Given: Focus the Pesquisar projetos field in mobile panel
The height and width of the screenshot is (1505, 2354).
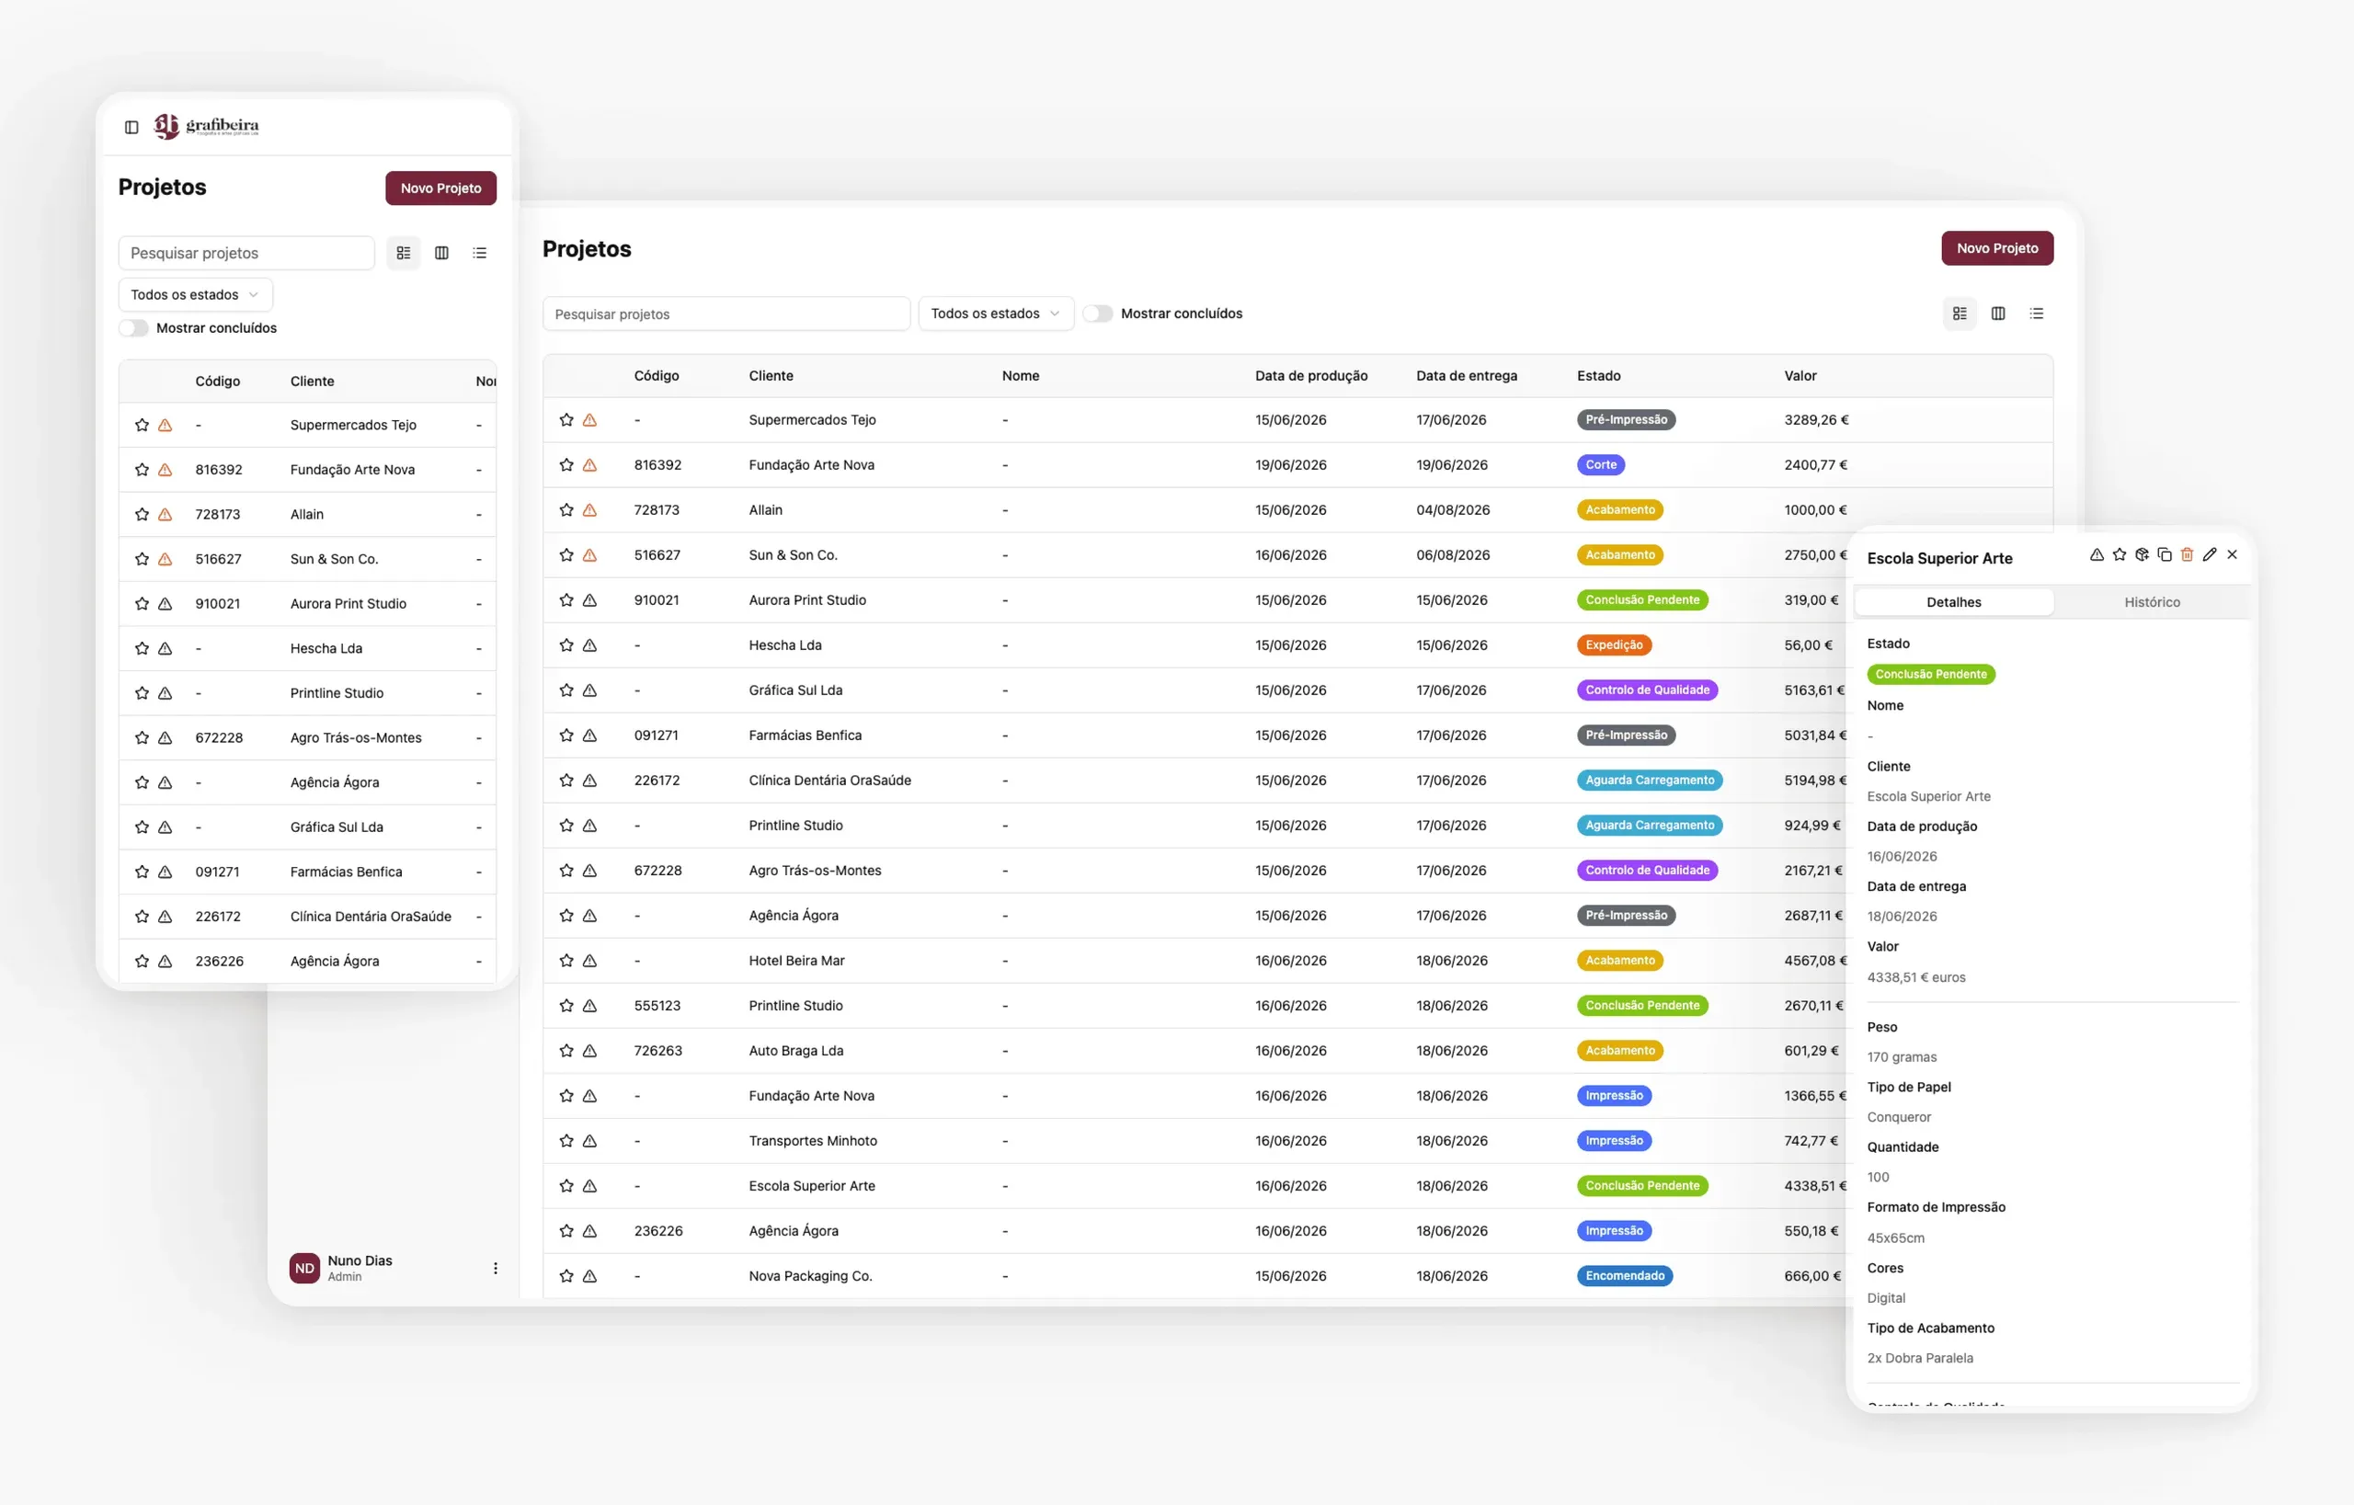Looking at the screenshot, I should 246,253.
